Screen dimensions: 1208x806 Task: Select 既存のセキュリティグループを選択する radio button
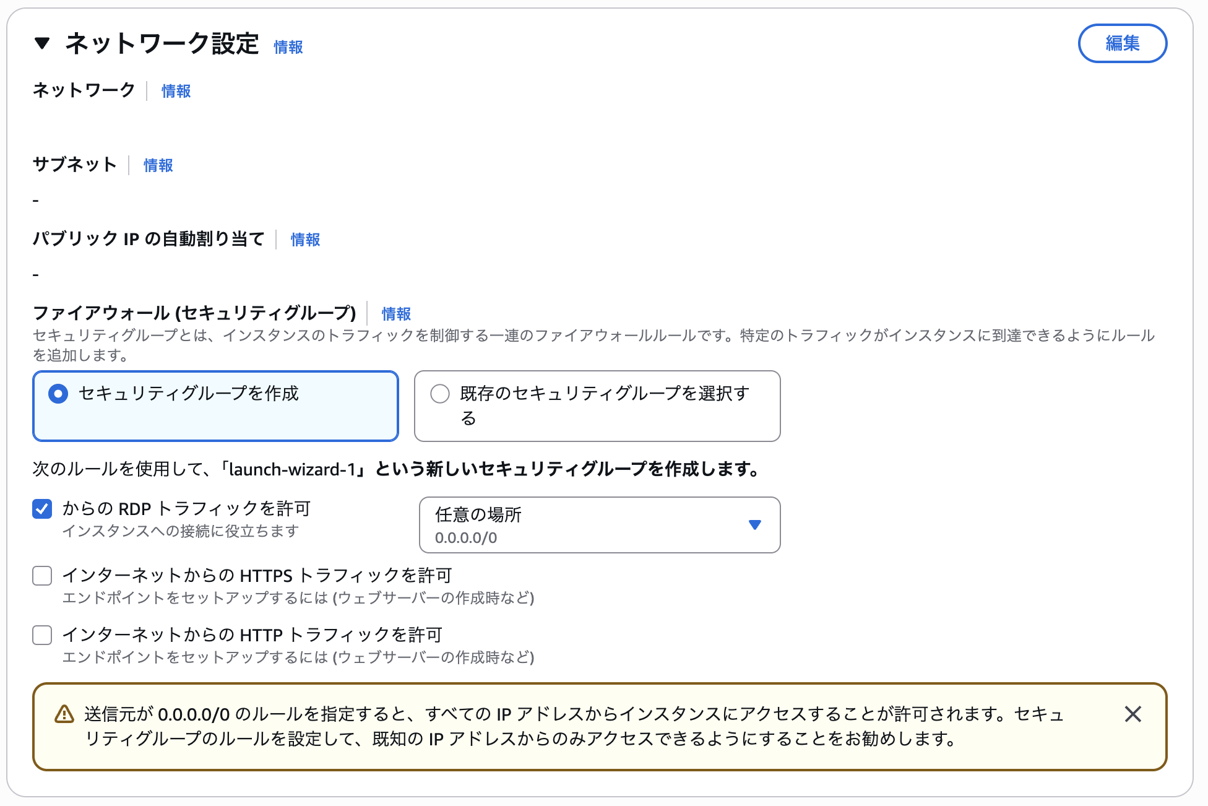pyautogui.click(x=440, y=394)
